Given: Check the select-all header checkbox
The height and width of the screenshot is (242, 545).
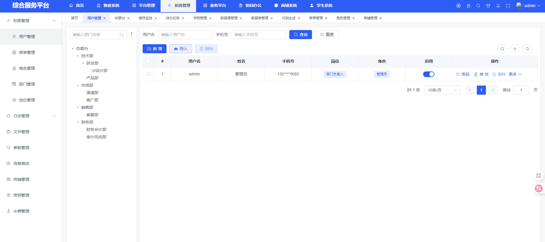Looking at the screenshot, I should point(148,61).
